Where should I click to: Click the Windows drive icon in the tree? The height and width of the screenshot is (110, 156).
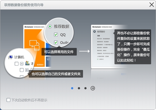(x=27, y=63)
